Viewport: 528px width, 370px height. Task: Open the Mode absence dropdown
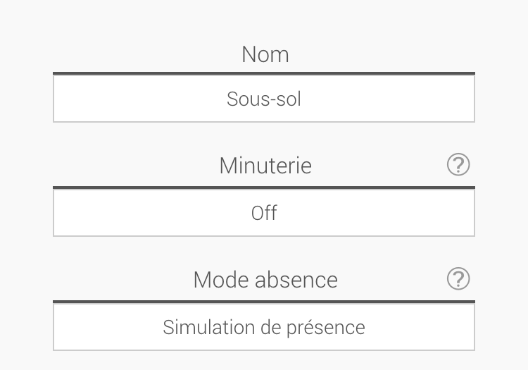tap(264, 327)
